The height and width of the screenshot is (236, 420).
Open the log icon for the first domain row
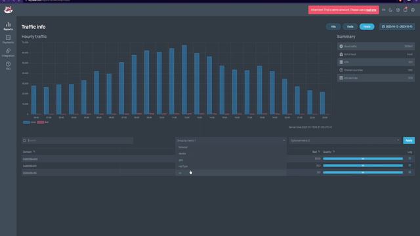pyautogui.click(x=409, y=159)
